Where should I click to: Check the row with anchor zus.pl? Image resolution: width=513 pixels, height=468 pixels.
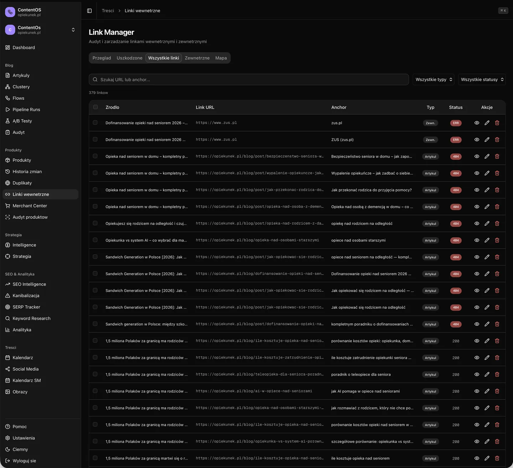coord(95,122)
